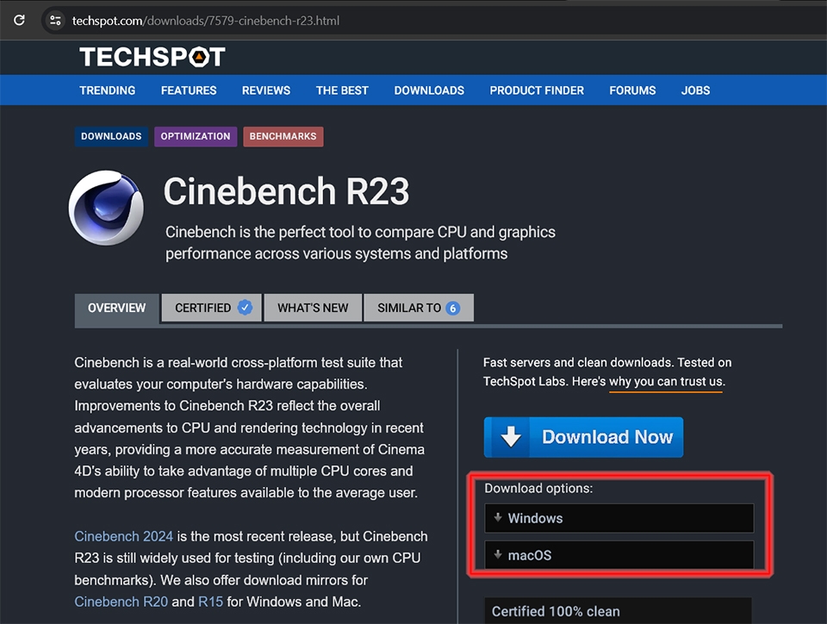Click the TechSpot logo
Screen dimensions: 827x624
click(x=152, y=57)
